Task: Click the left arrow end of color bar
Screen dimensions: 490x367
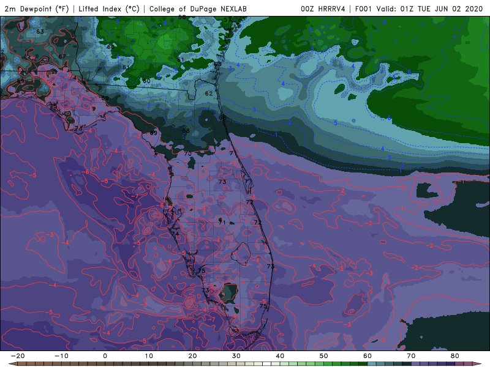Action: (x=12, y=364)
